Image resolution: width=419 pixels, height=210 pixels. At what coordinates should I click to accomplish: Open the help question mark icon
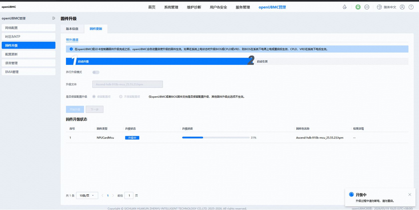click(x=411, y=7)
